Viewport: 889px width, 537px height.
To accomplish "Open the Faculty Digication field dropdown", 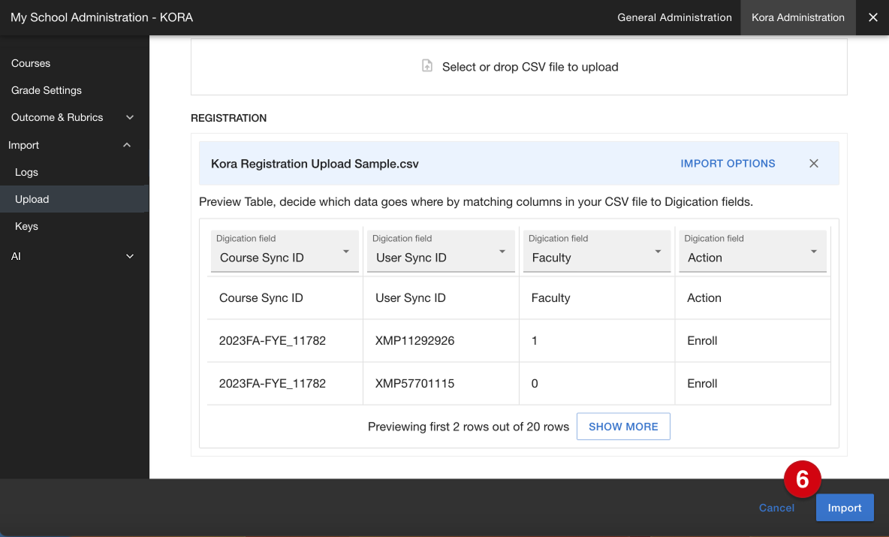I will [597, 251].
